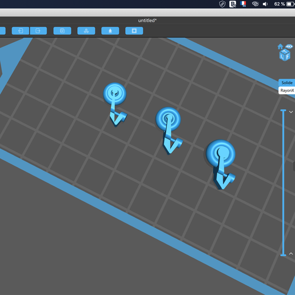Click the import file toolbar button
The image size is (295, 295).
pyautogui.click(x=21, y=31)
